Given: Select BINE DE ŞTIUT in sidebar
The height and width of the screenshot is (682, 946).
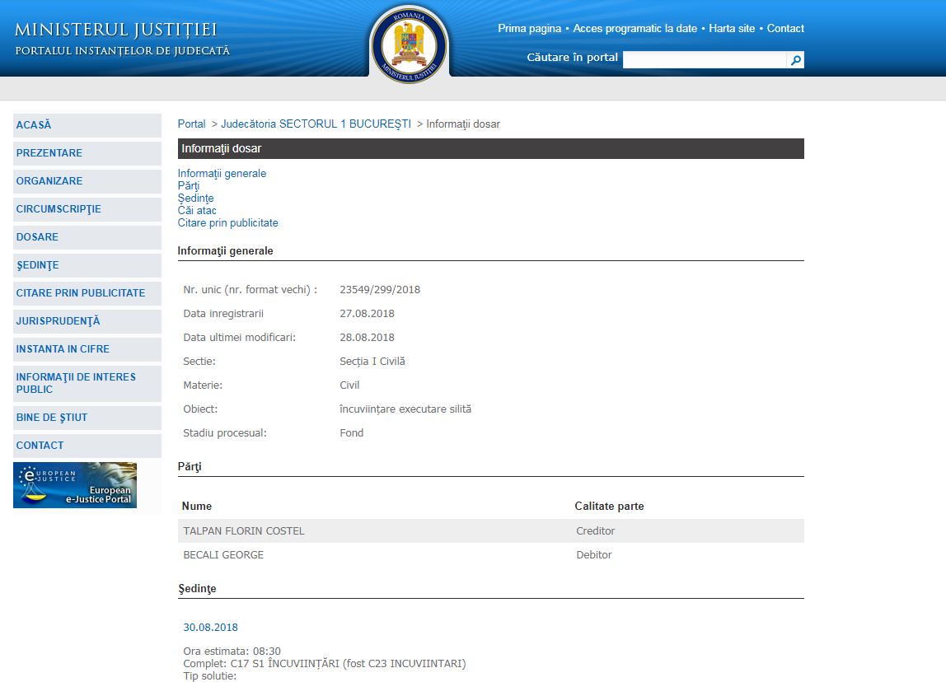Looking at the screenshot, I should pyautogui.click(x=52, y=418).
